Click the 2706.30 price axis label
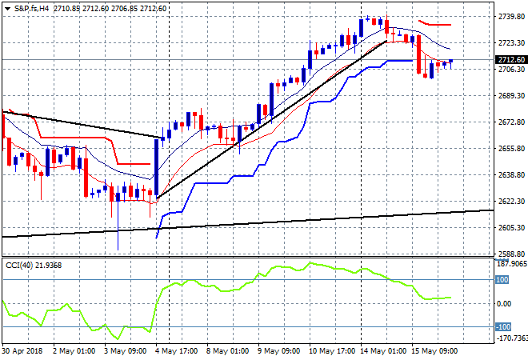The width and height of the screenshot is (528, 360). [x=511, y=69]
